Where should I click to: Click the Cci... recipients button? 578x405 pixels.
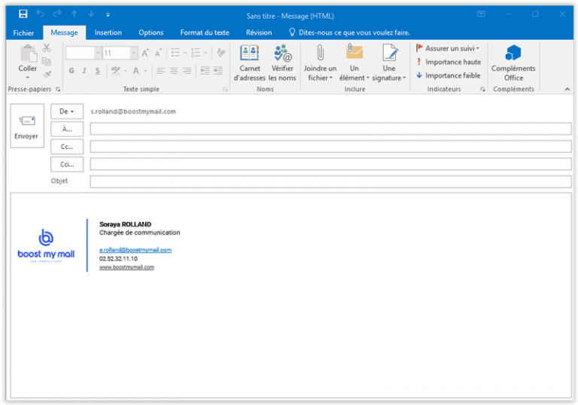(x=67, y=164)
